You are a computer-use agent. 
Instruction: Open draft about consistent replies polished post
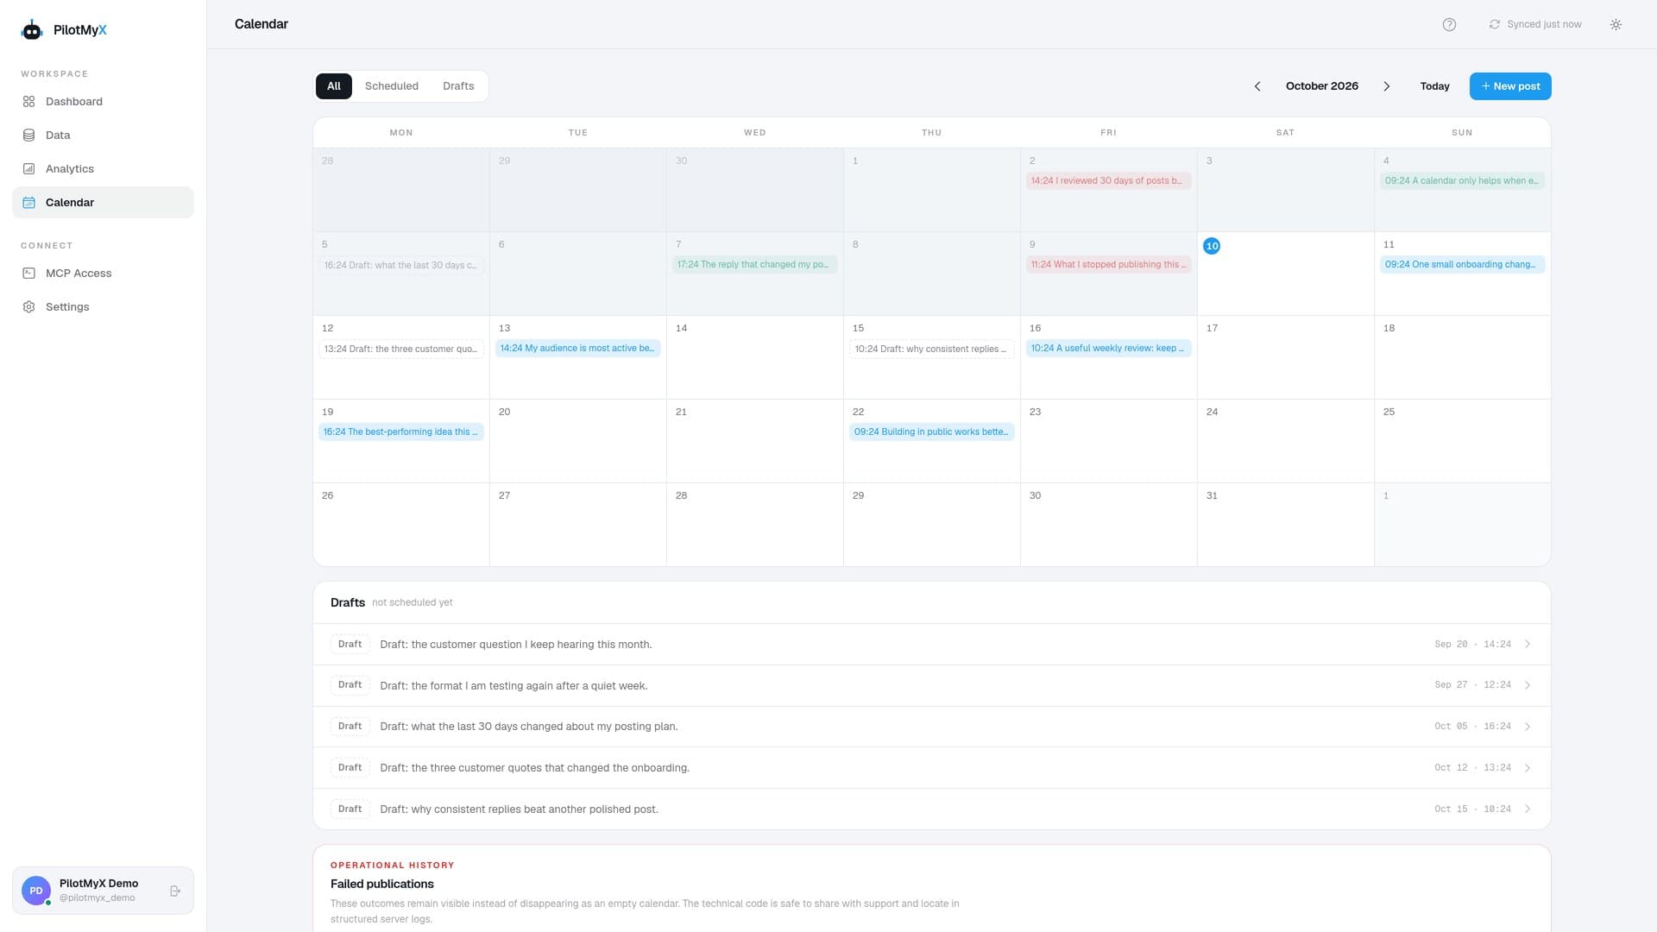(x=931, y=809)
